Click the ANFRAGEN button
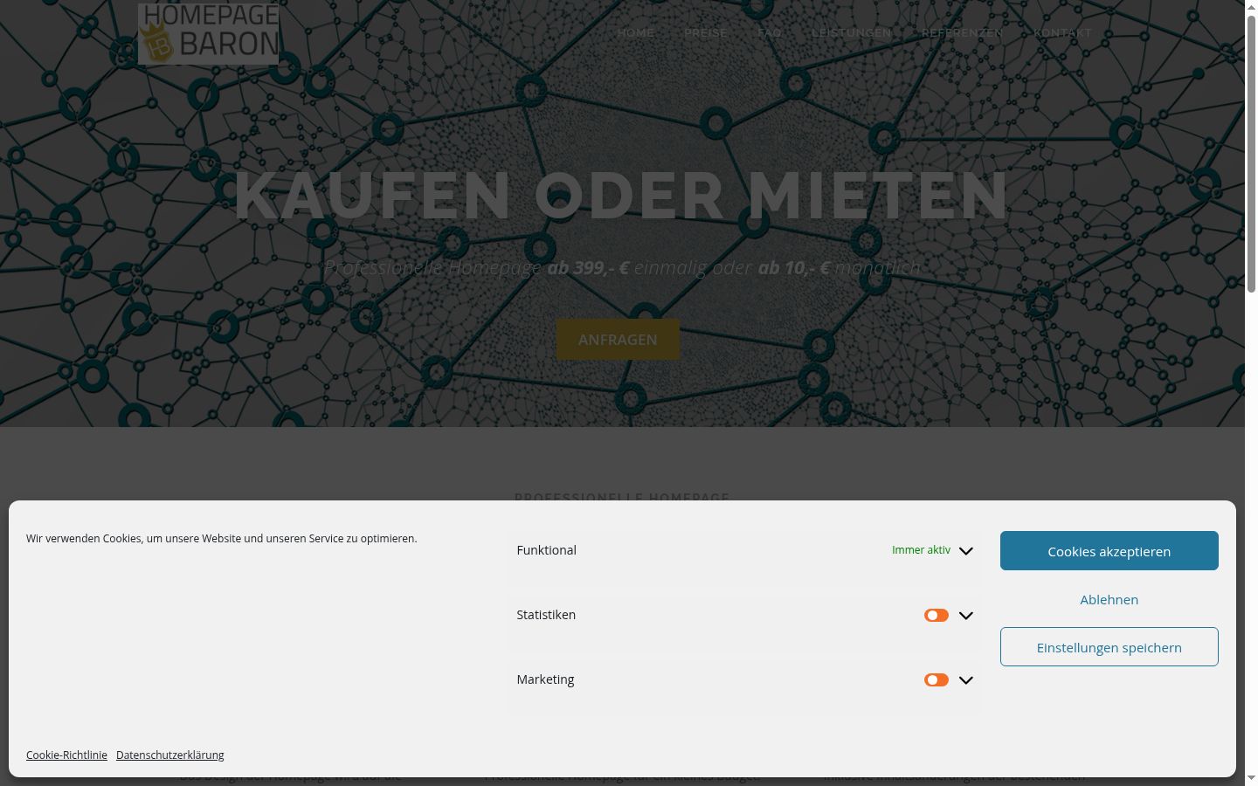1258x786 pixels. (x=618, y=340)
